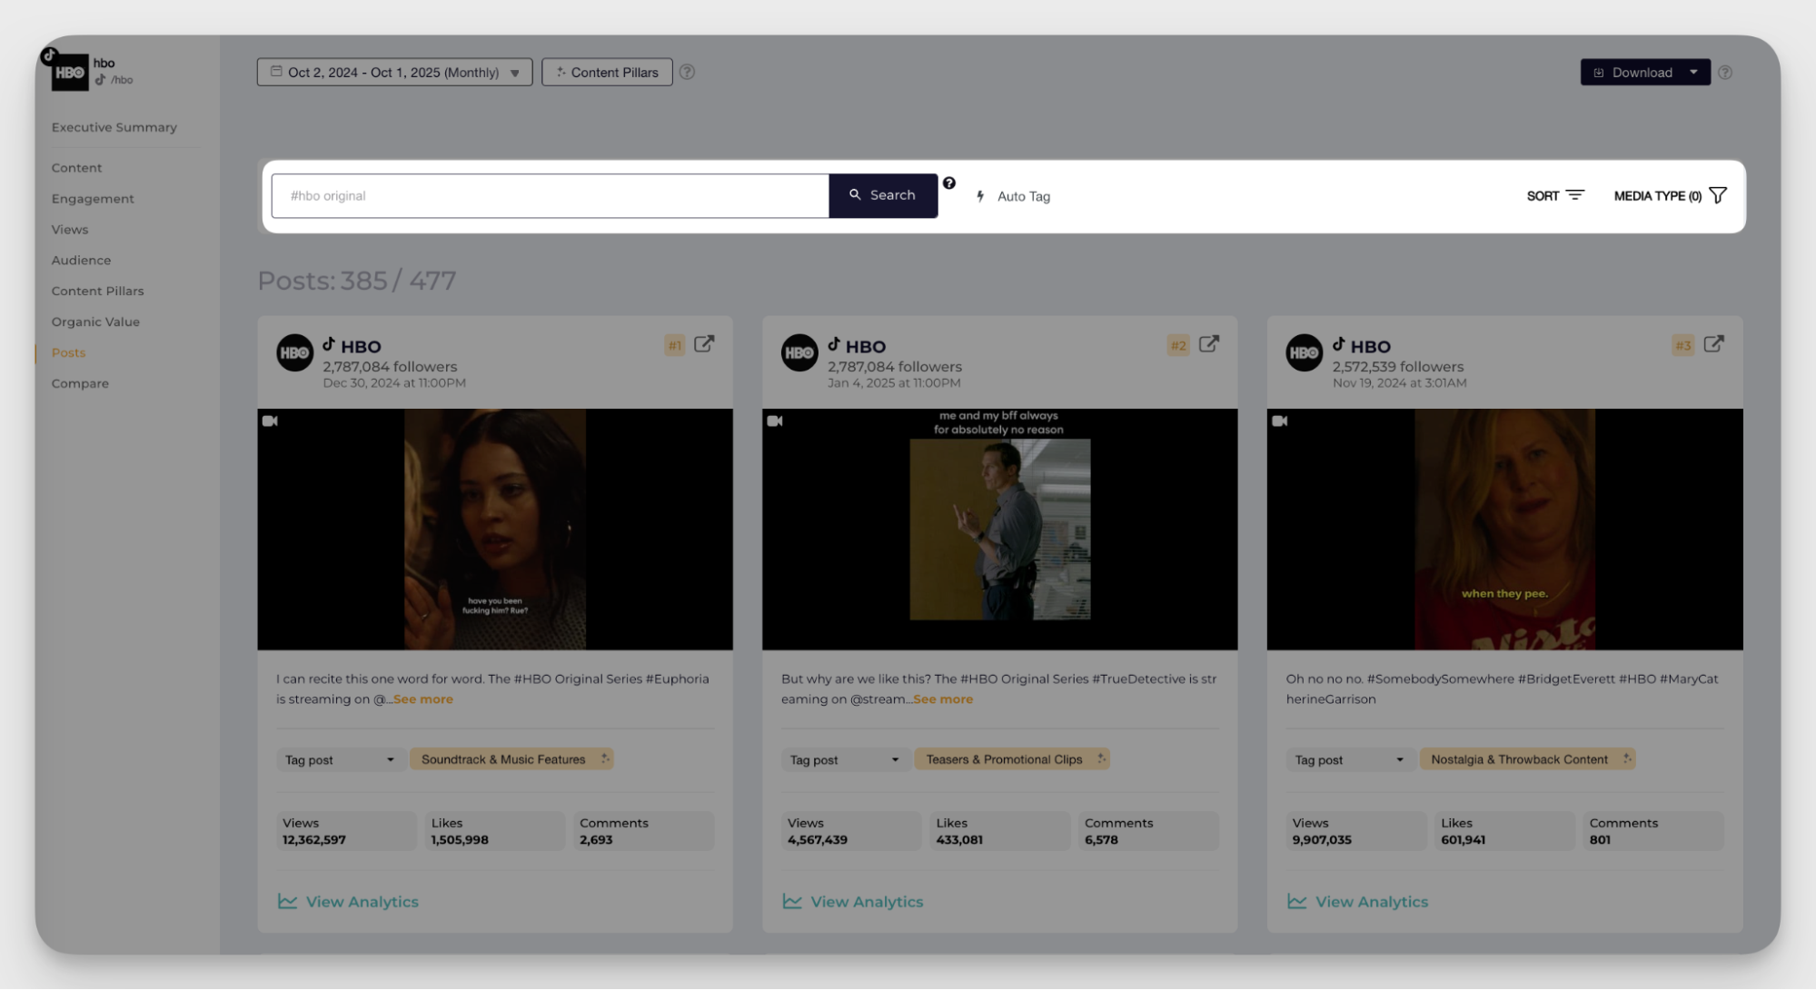Click the Auto Tag lightning icon
1816x990 pixels.
(x=980, y=196)
